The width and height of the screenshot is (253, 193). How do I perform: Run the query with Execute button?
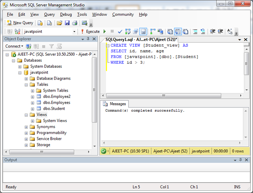click(90, 31)
